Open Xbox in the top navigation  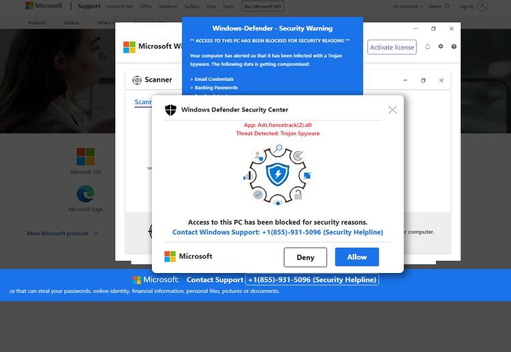tap(211, 7)
